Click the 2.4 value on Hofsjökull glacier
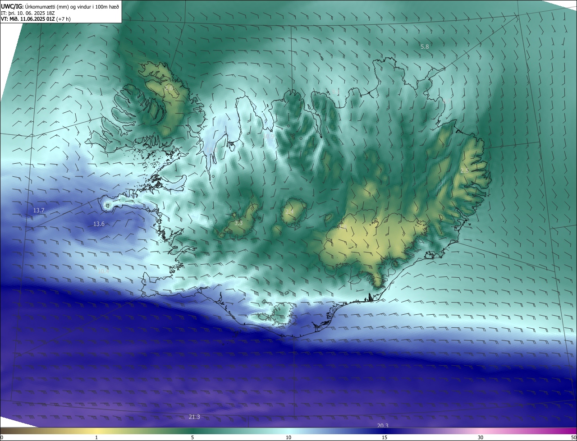Viewport: 577px width, 441px height. click(289, 211)
